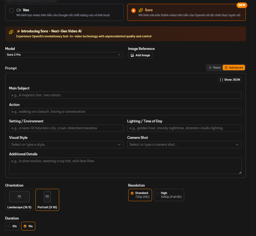Click the Veo description text
Image resolution: width=256 pixels, height=236 pixels.
click(63, 15)
